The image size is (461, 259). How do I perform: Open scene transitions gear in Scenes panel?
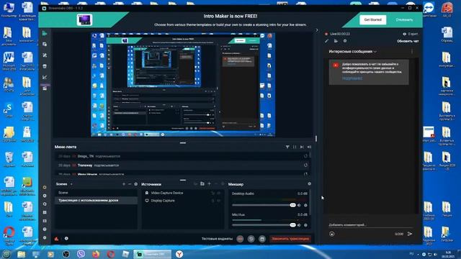click(136, 184)
